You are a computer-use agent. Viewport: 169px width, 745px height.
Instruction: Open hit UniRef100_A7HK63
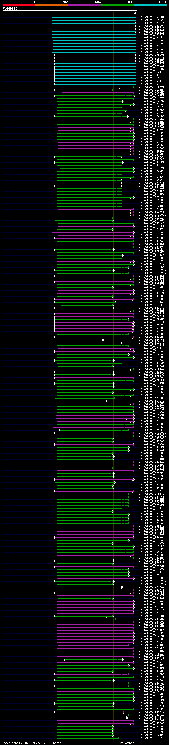click(x=152, y=221)
